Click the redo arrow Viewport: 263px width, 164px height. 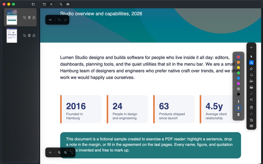(65, 20)
